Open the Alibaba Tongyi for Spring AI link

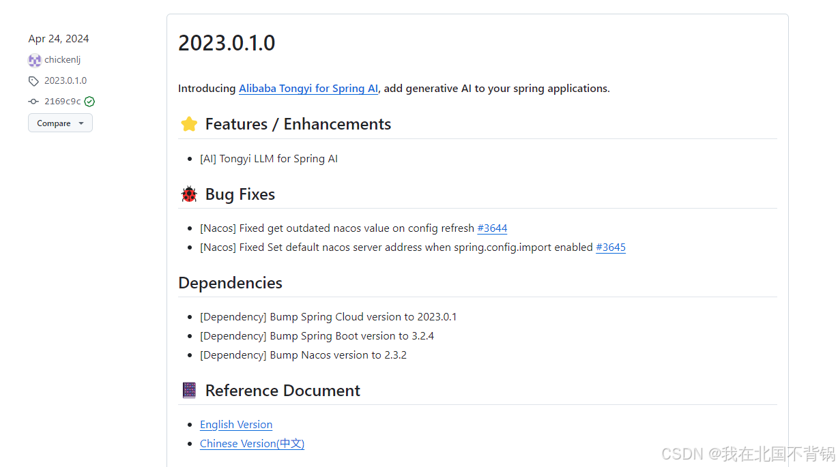(308, 89)
